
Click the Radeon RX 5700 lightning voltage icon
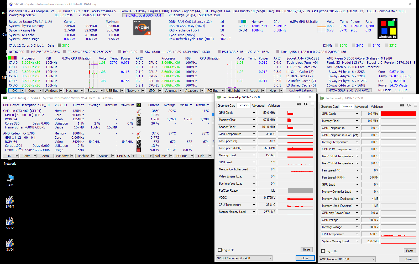click(x=139, y=138)
